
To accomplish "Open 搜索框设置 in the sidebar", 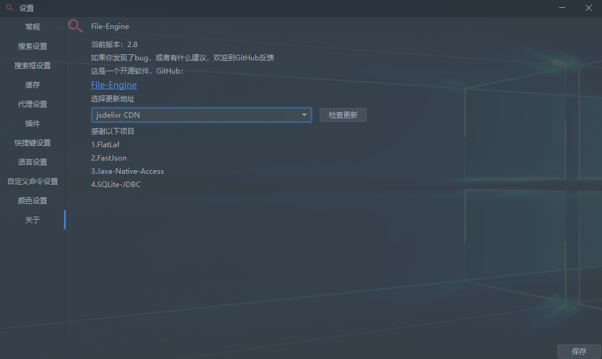I will (32, 66).
